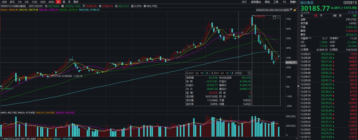
Task: Toggle 复权 price adjustment option
Action: point(244,2)
